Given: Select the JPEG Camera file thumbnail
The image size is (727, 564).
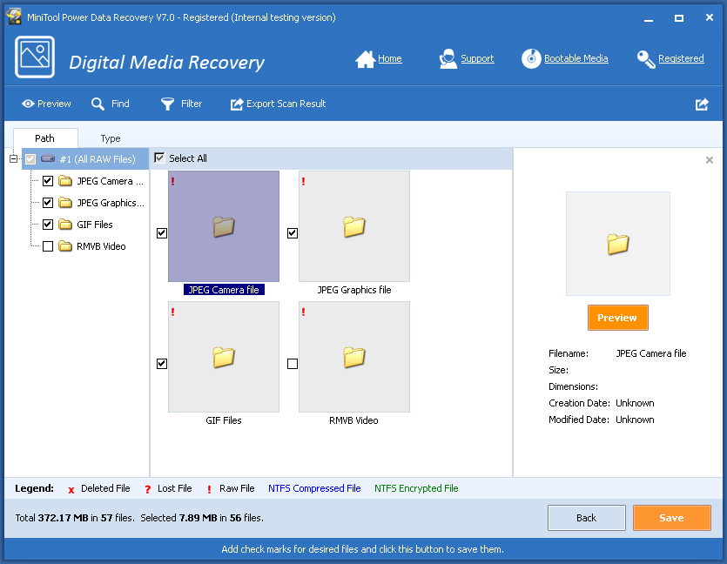Looking at the screenshot, I should click(224, 226).
